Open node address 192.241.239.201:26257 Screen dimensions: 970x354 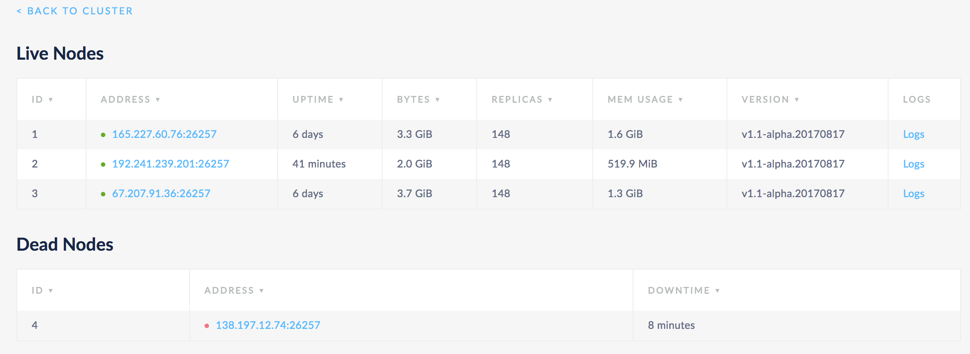170,164
